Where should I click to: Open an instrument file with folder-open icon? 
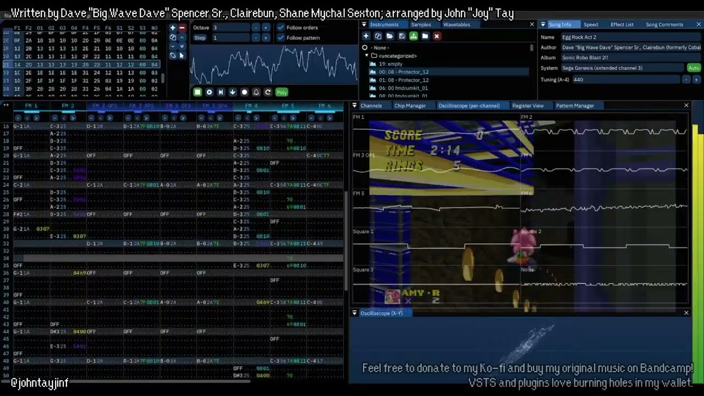389,36
